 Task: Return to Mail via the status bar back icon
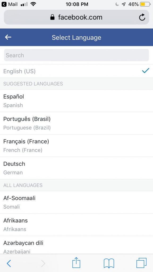[4, 4]
